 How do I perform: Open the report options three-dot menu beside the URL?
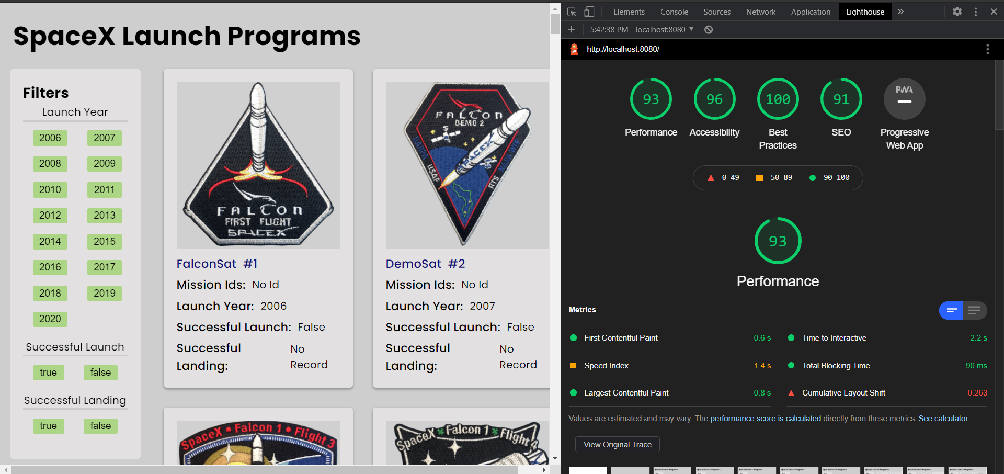tap(988, 49)
